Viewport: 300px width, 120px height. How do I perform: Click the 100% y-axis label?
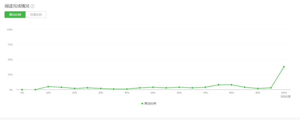(9, 30)
